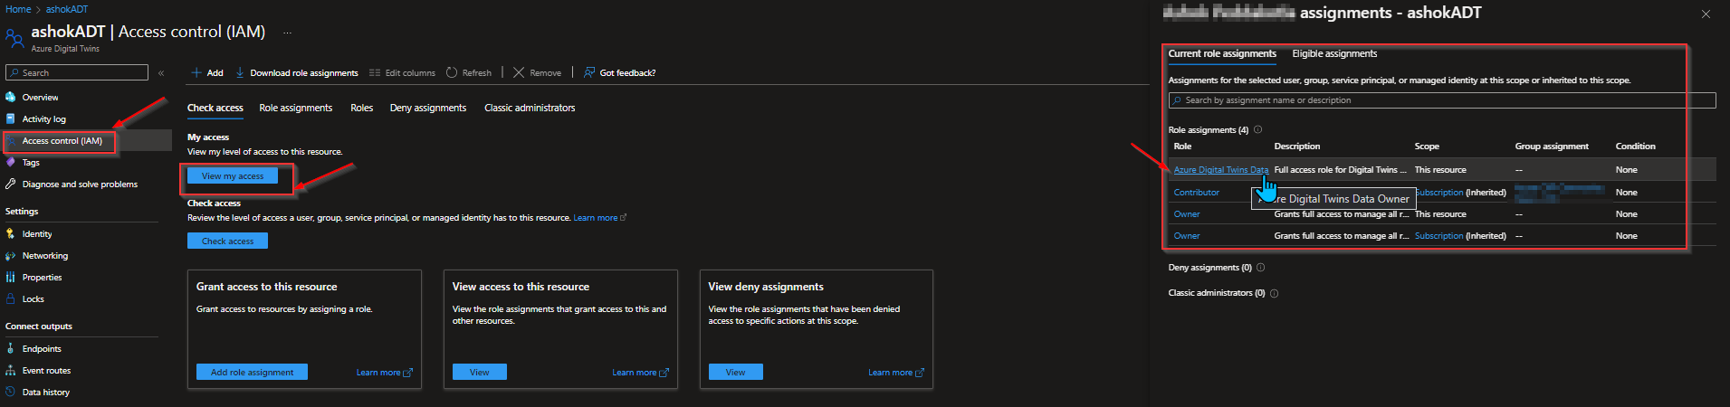Click the Scope column header
This screenshot has height=407, width=1730.
[1427, 146]
